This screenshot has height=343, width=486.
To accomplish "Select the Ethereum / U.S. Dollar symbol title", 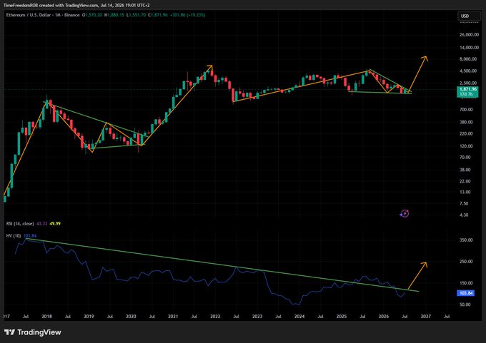I will (x=43, y=15).
